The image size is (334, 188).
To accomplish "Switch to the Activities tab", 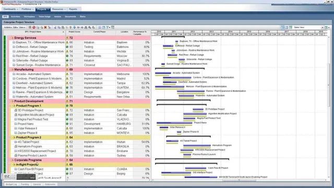I will (15, 16).
